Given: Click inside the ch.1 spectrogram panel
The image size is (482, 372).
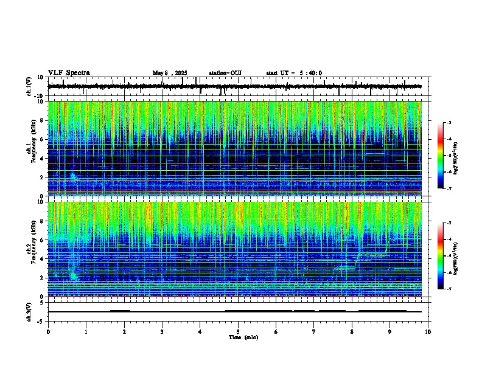Looking at the screenshot, I should 235,148.
